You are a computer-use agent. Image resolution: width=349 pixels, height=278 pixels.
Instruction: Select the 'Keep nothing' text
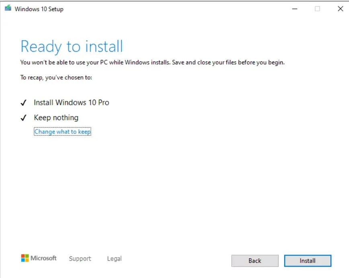pyautogui.click(x=56, y=118)
